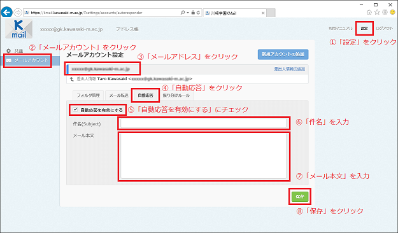Screen dimensions: 398x233
Task: Click the account address in the header
Action: 71,29
